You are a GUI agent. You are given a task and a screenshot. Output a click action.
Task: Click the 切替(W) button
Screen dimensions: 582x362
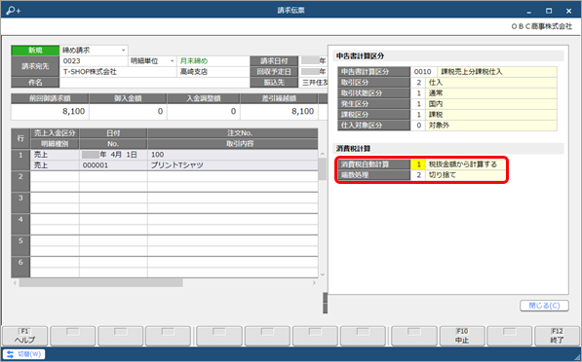click(24, 354)
